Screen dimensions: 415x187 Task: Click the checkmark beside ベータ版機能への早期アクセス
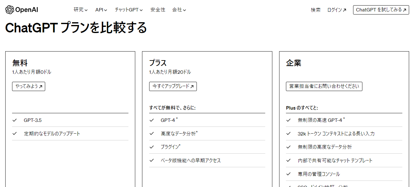click(151, 160)
